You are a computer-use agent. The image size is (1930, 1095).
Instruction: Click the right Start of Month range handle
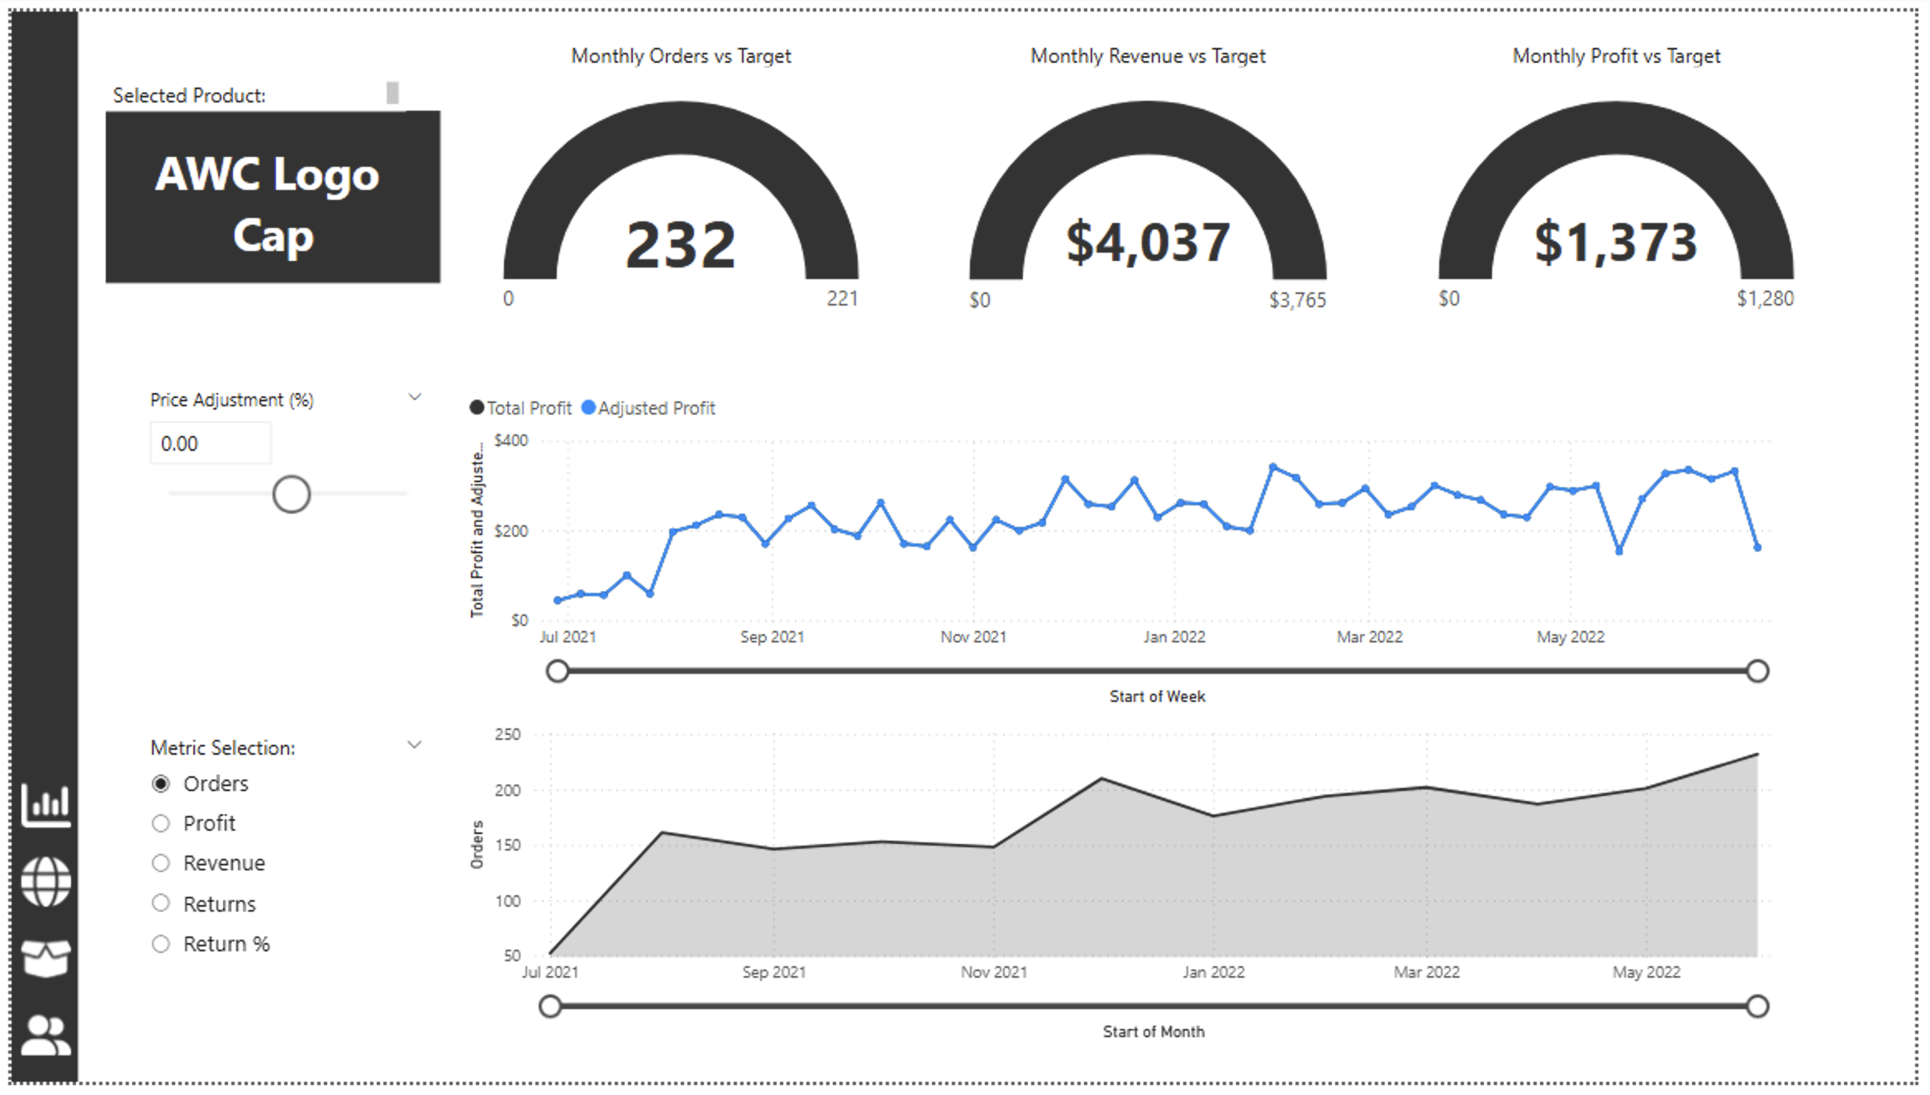[1757, 1007]
